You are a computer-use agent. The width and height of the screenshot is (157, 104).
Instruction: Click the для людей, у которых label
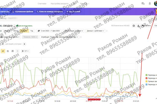13,44
